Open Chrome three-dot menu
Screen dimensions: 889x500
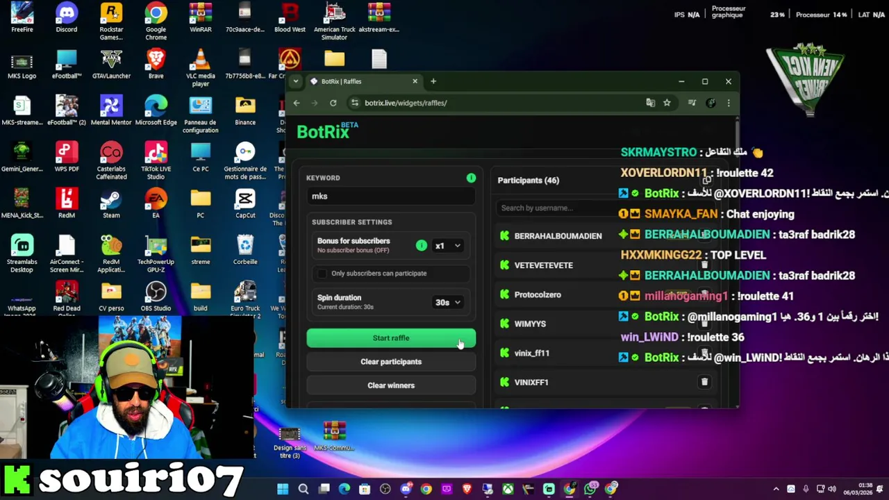point(729,103)
